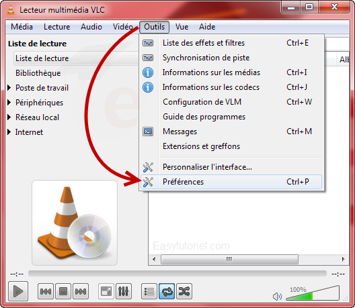
Task: Click the horizontal scrollbar right arrow
Action: click(343, 259)
